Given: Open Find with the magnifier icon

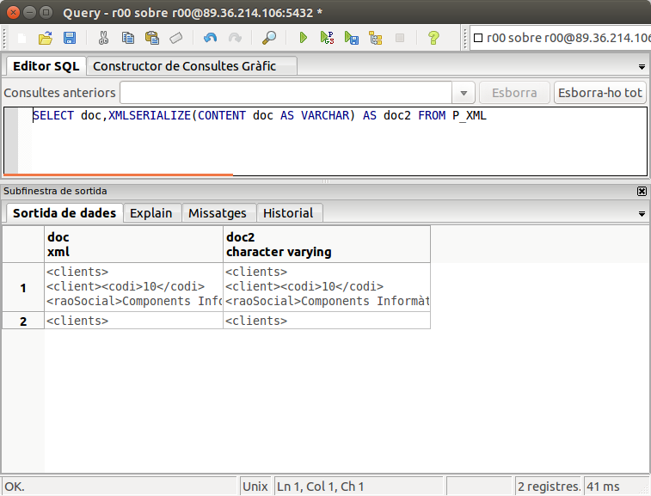Looking at the screenshot, I should tap(269, 38).
